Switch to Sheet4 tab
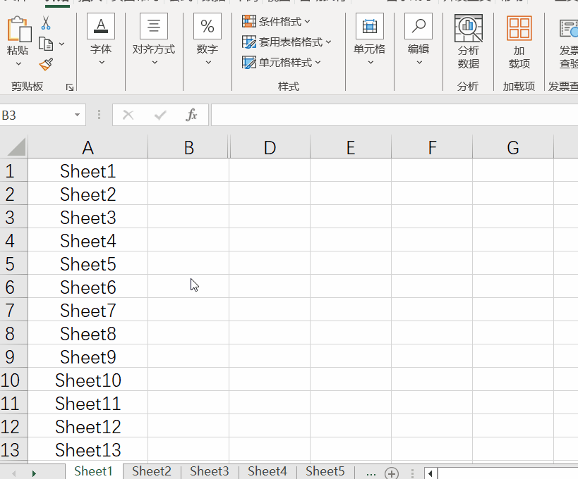Viewport: 578px width, 479px height. click(267, 471)
